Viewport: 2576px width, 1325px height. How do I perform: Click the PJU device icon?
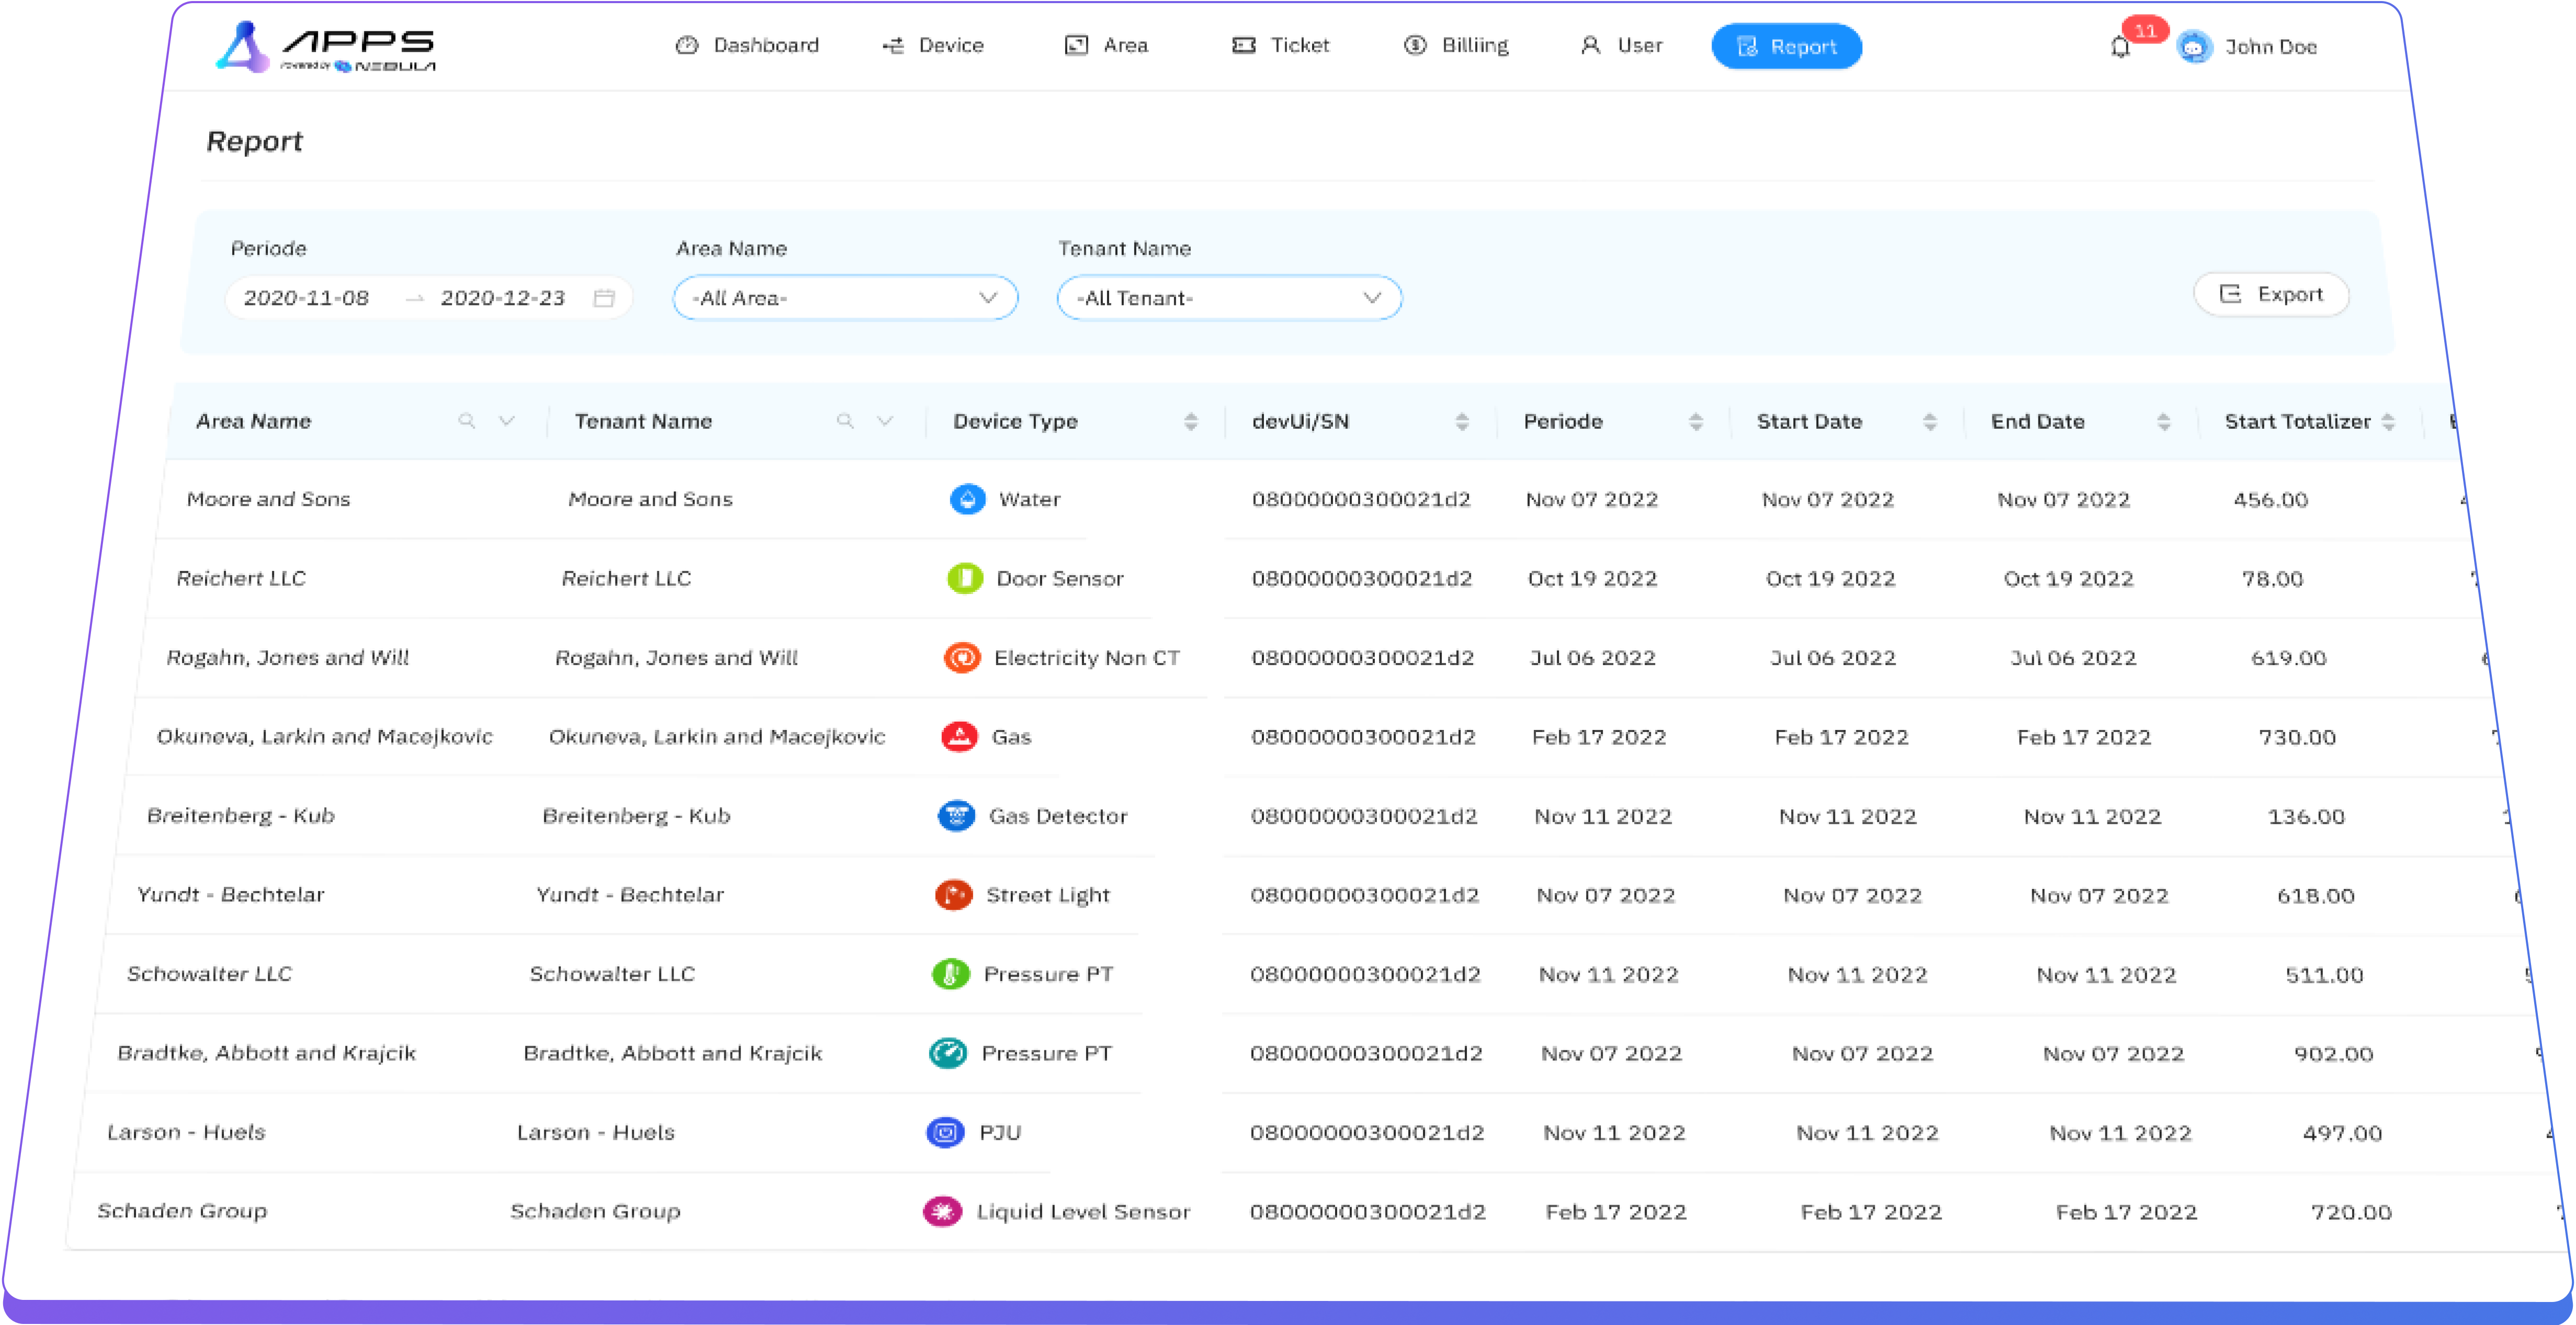[945, 1131]
